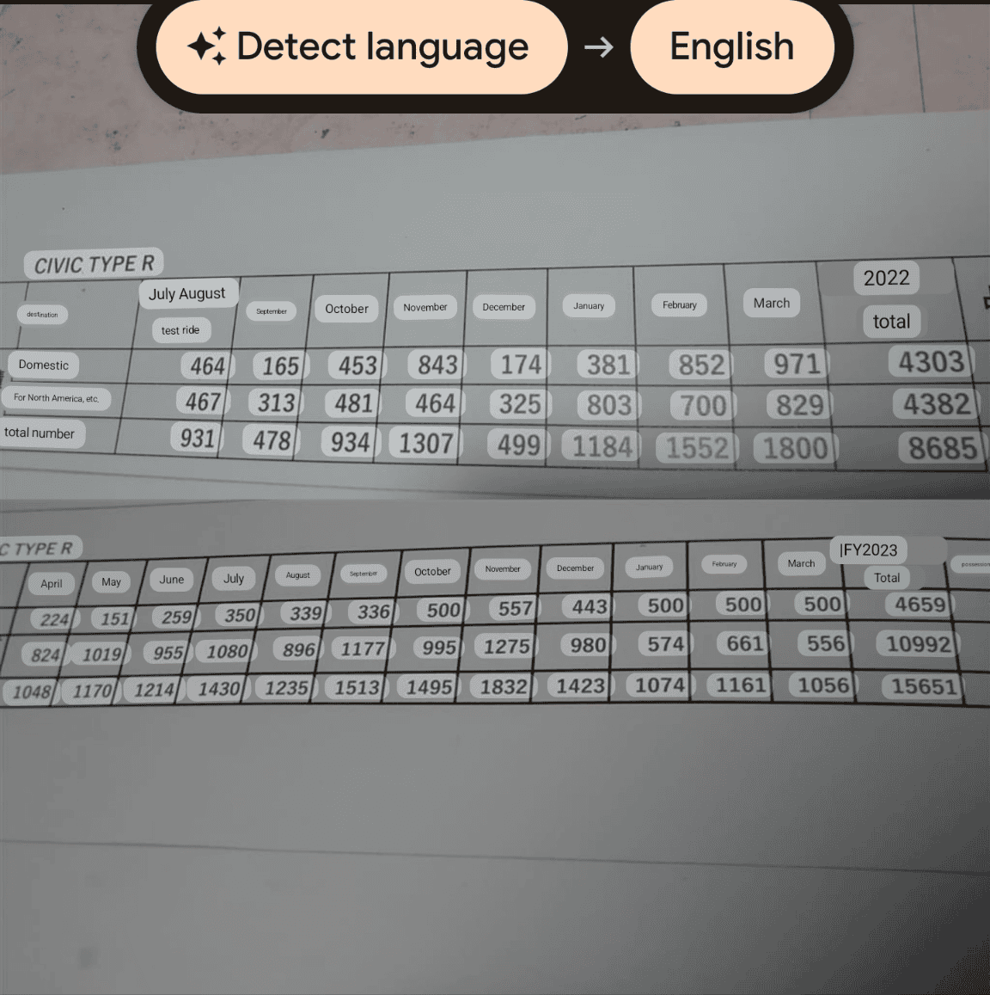
Task: Tap the value 700
Action: tap(703, 406)
